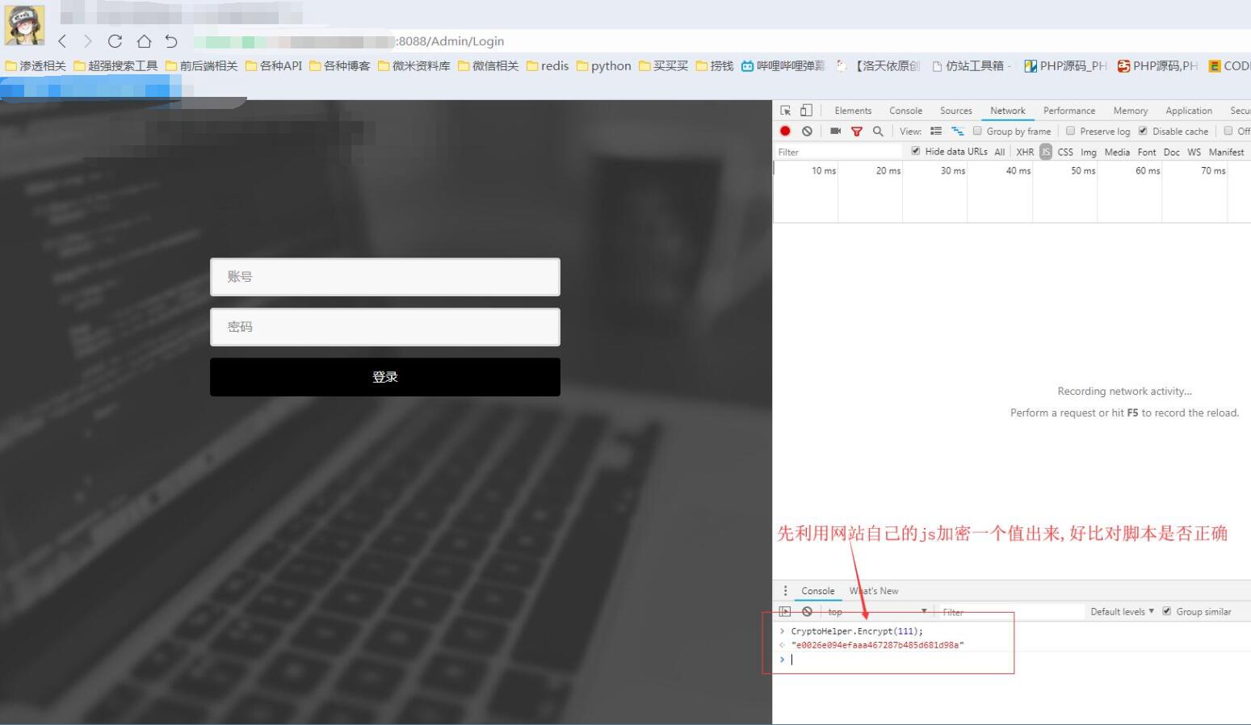Open the Performance tab
1251x725 pixels.
click(x=1069, y=111)
